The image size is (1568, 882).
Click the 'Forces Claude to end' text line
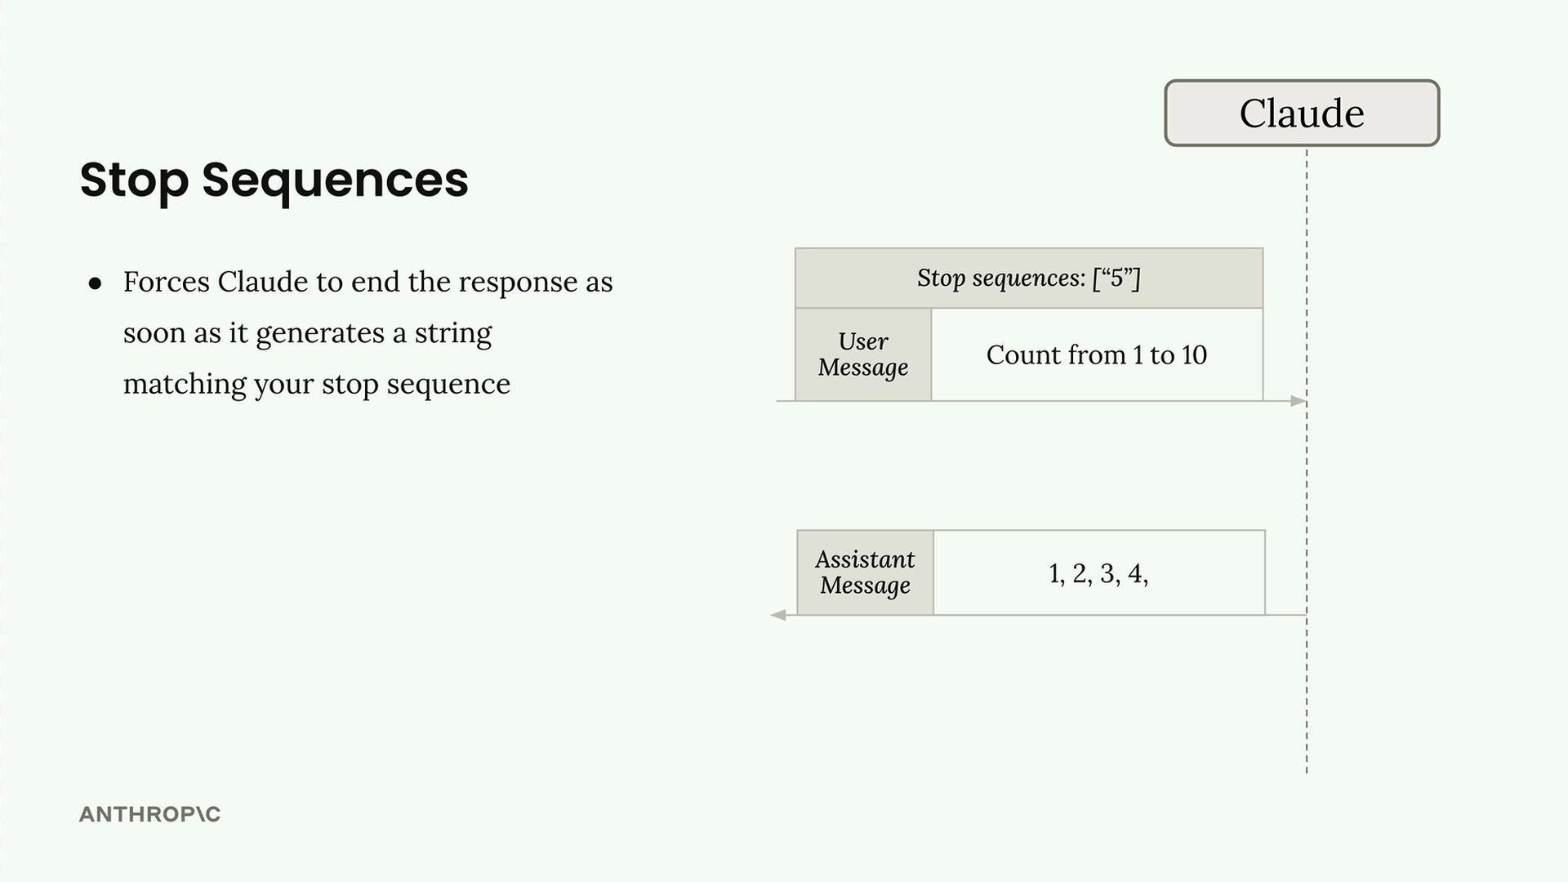tap(367, 283)
